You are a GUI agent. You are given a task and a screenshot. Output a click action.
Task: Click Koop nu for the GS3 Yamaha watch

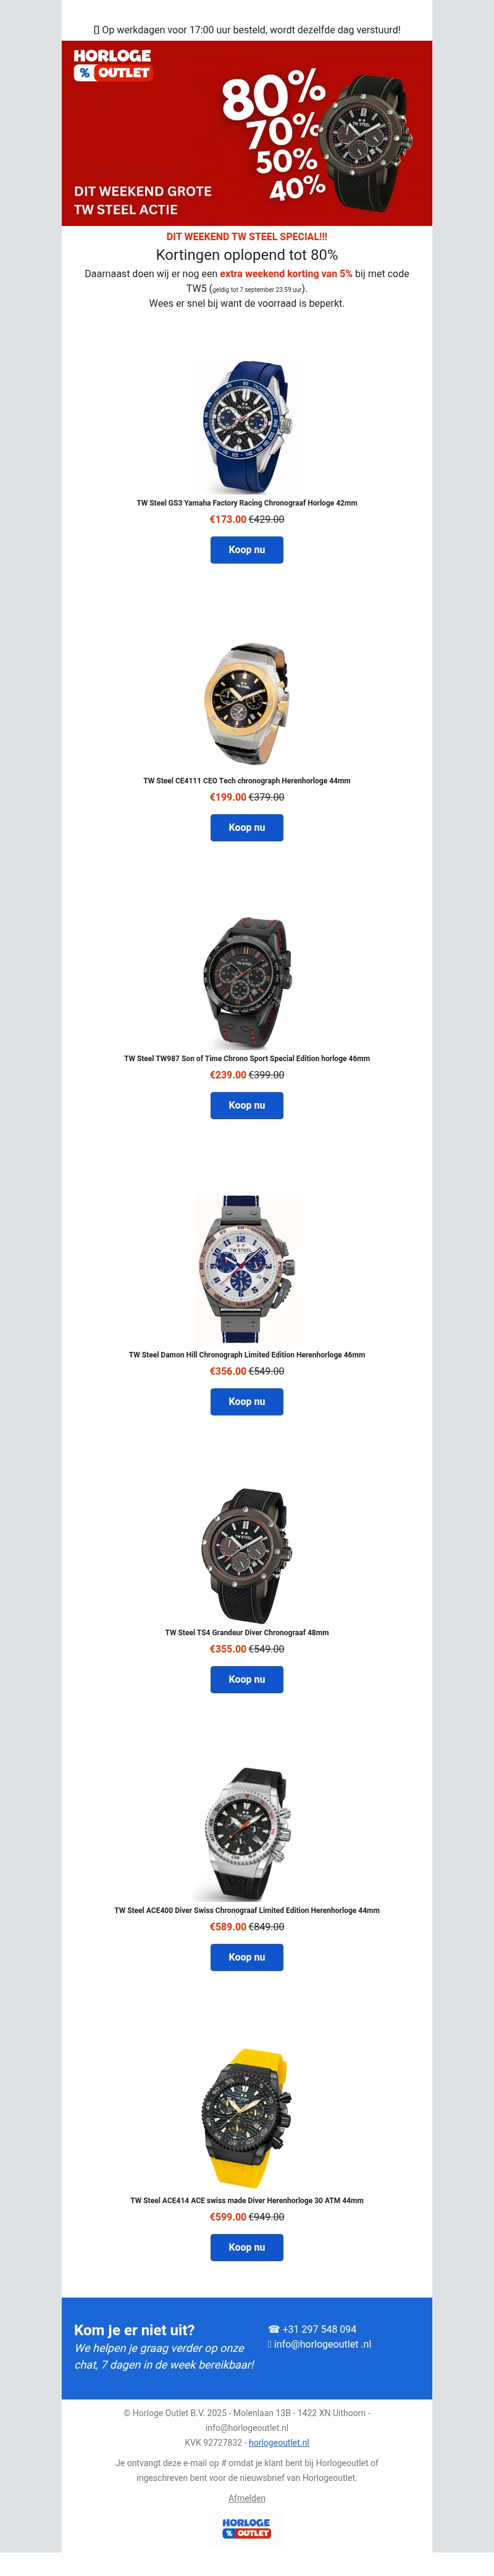click(x=247, y=550)
